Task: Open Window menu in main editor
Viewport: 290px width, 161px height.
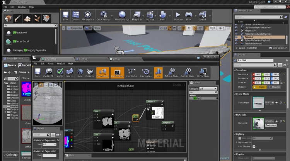Action: (x=22, y=7)
